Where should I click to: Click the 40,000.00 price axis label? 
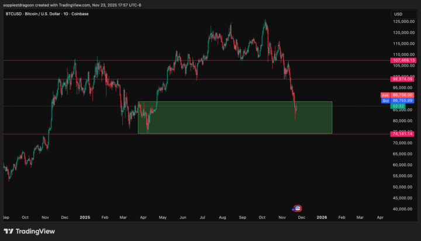coord(402,209)
